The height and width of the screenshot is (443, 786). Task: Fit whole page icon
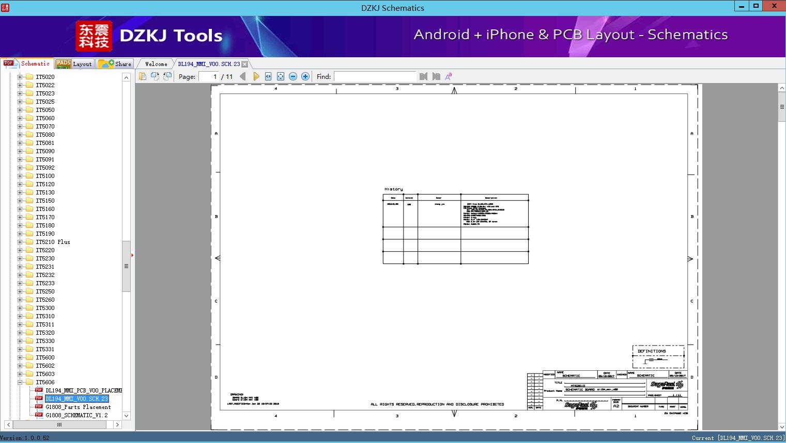click(281, 76)
